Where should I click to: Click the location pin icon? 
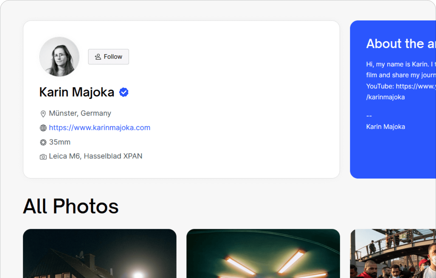[x=43, y=114]
